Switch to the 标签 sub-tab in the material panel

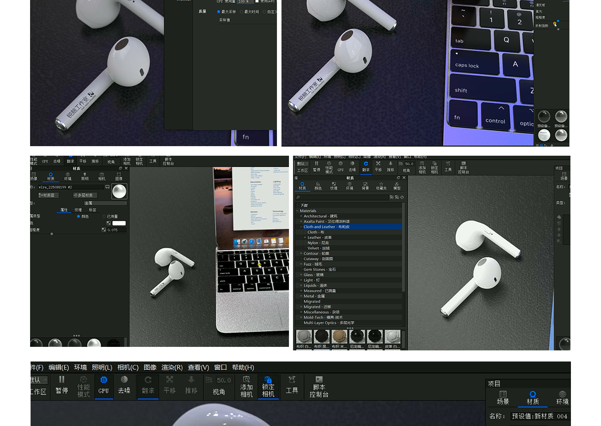pos(92,210)
